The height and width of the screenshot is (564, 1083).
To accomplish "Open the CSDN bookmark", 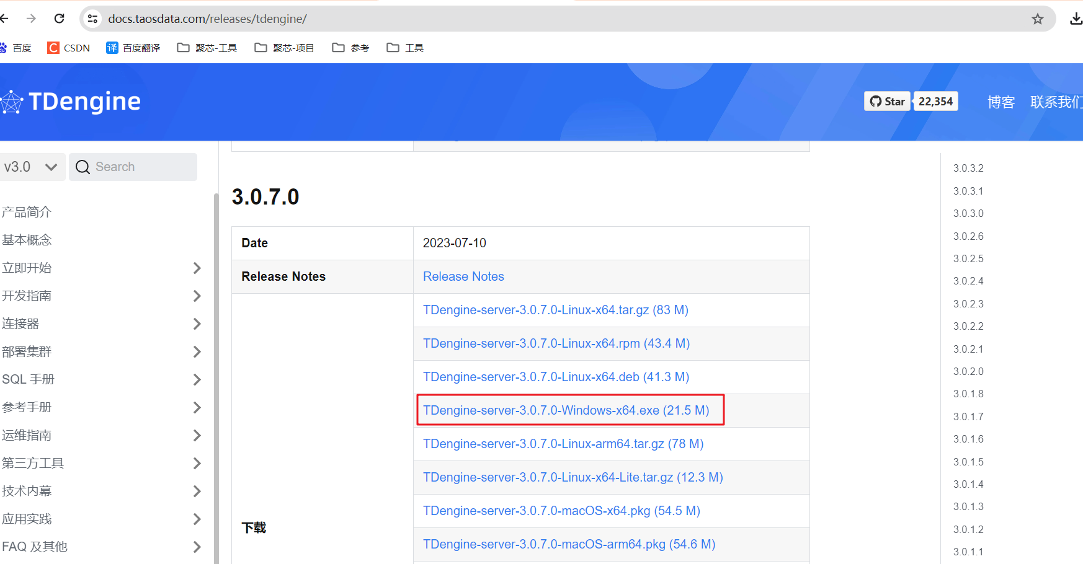I will [69, 48].
